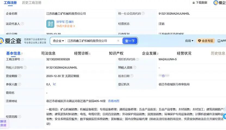Open the 会员专区 member area
This screenshot has width=226, height=130.
coord(205,41)
